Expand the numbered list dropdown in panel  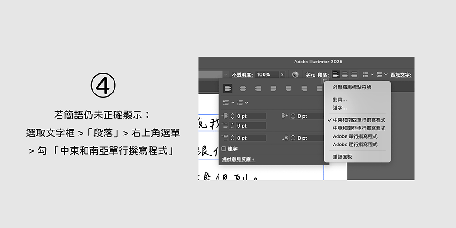pyautogui.click(x=247, y=103)
